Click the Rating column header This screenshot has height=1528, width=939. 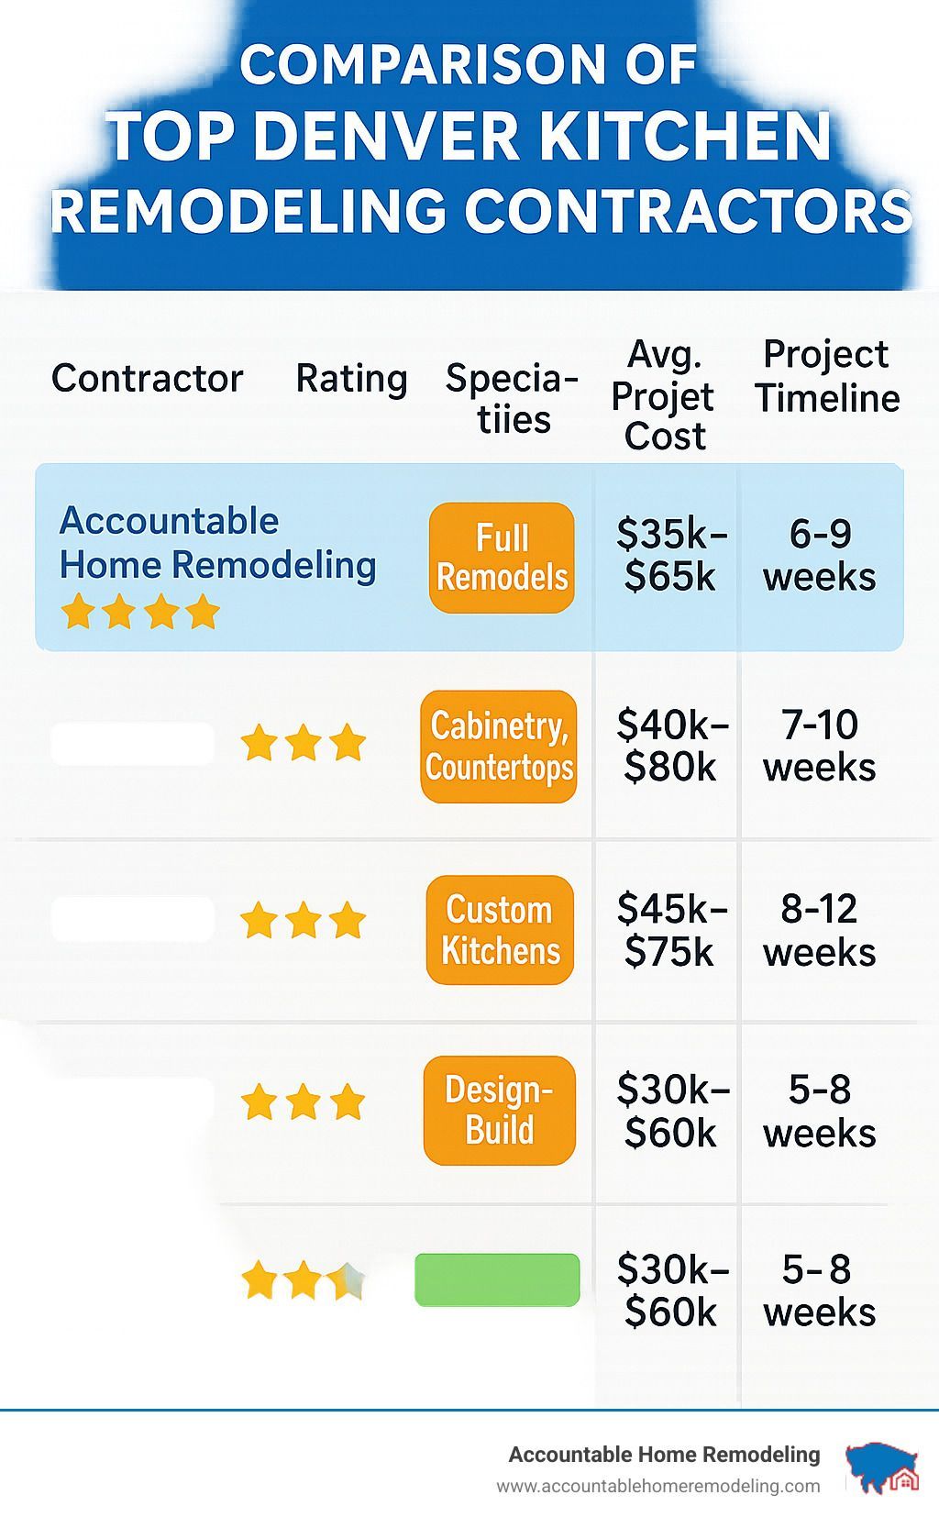[x=351, y=379]
